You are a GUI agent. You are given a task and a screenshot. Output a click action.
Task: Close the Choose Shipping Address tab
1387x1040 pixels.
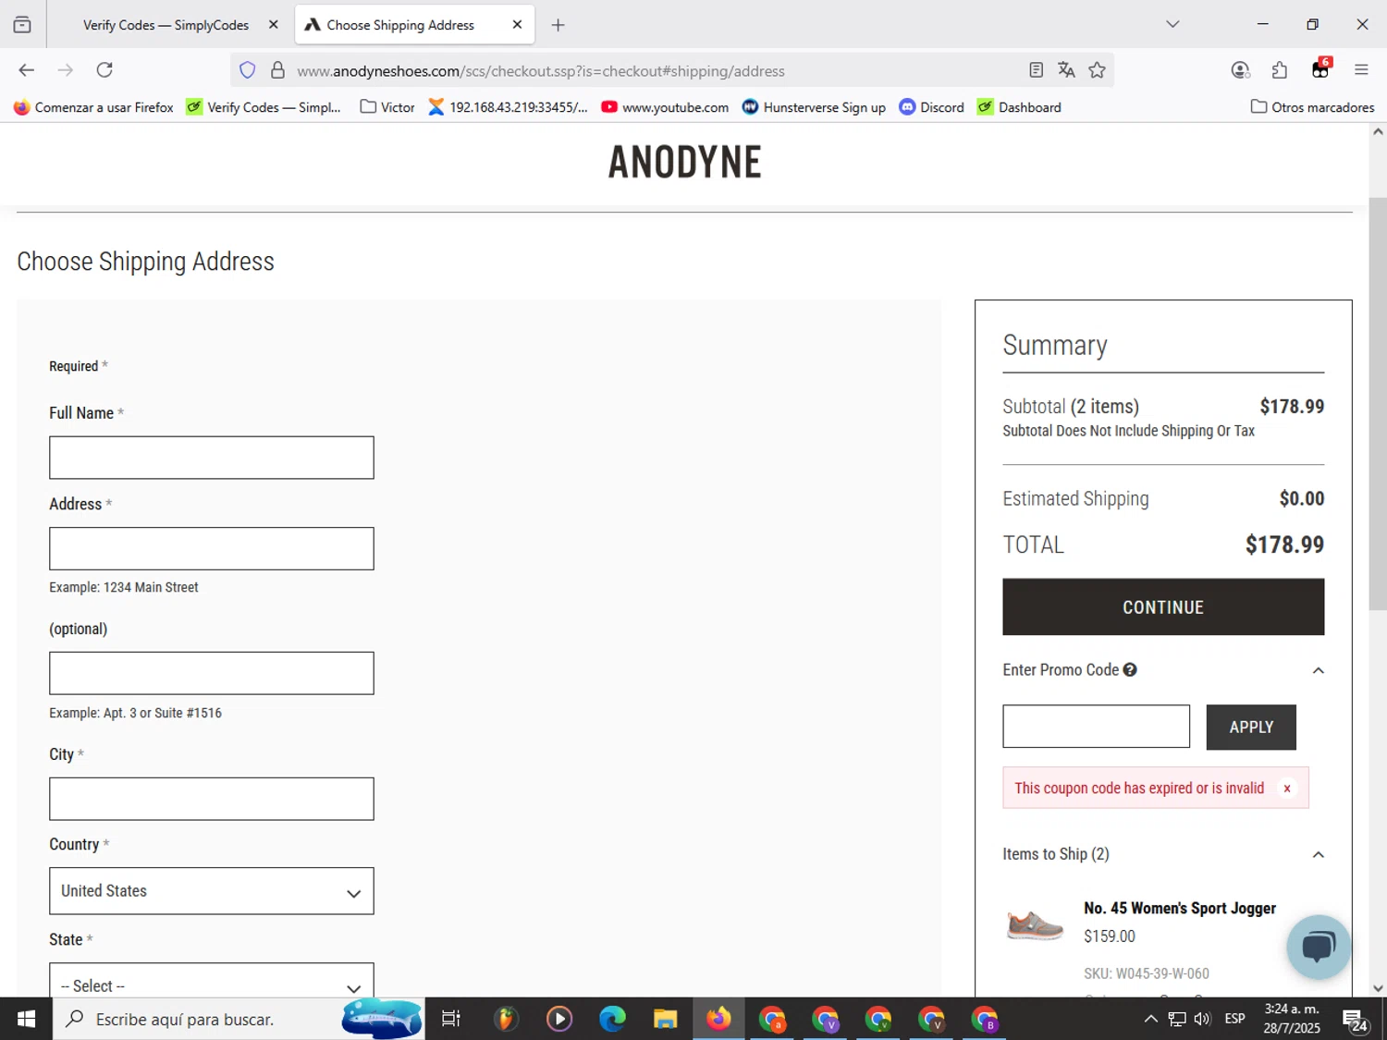pos(517,25)
